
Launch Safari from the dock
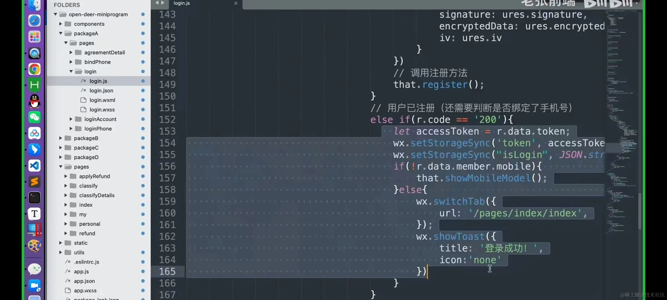click(x=34, y=21)
